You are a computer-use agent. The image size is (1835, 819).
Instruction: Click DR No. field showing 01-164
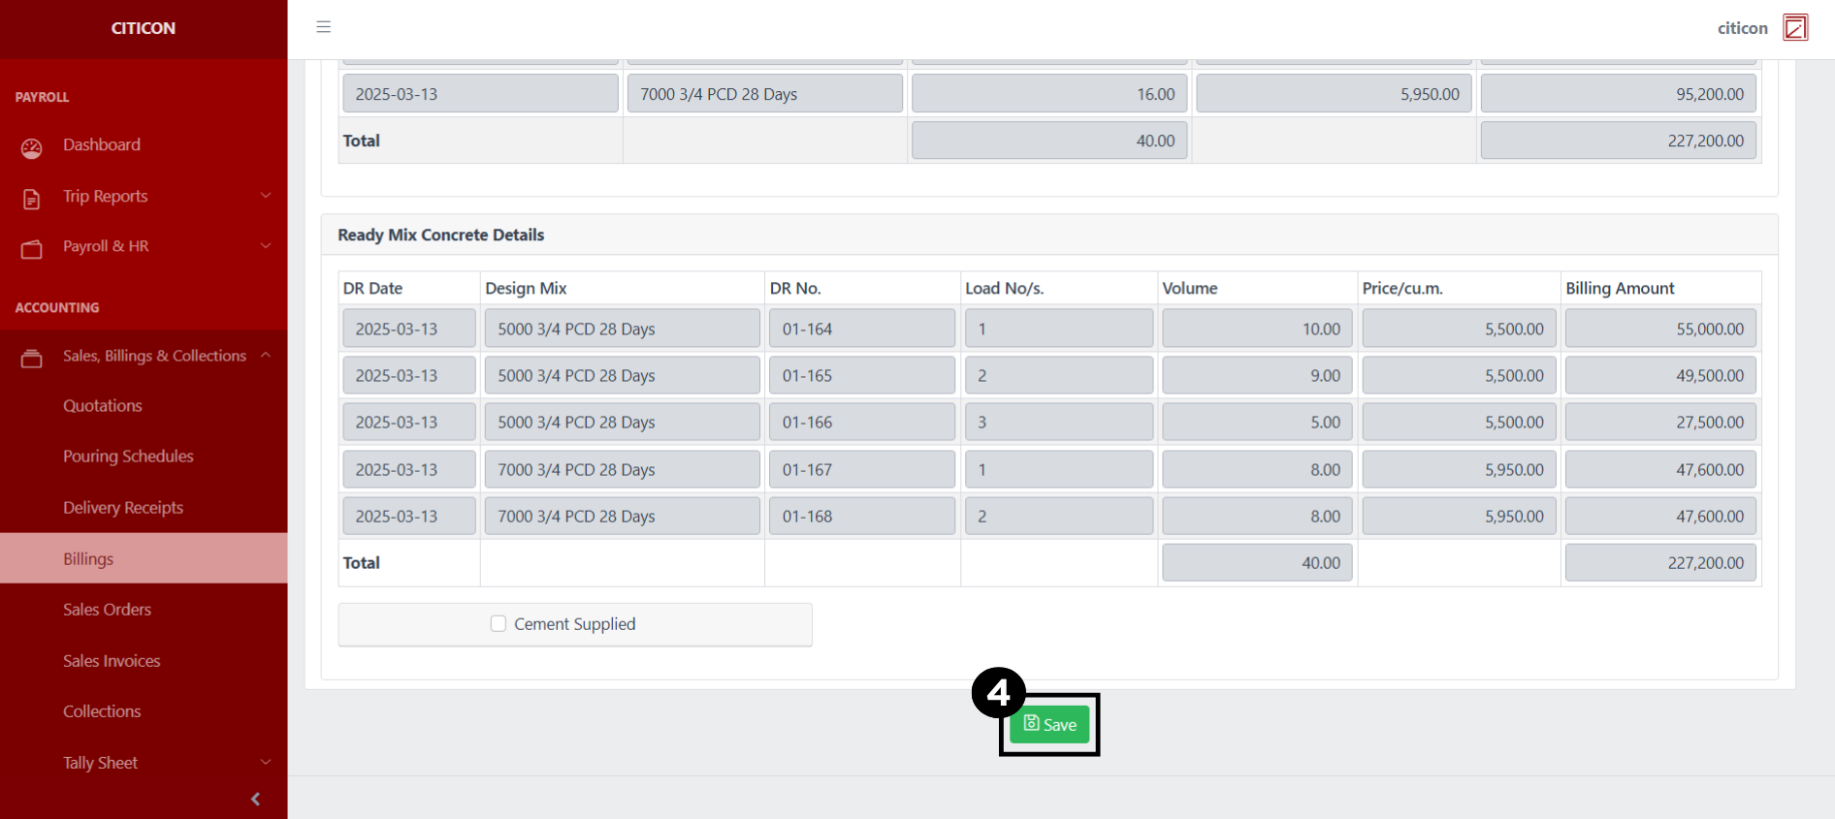pos(861,329)
